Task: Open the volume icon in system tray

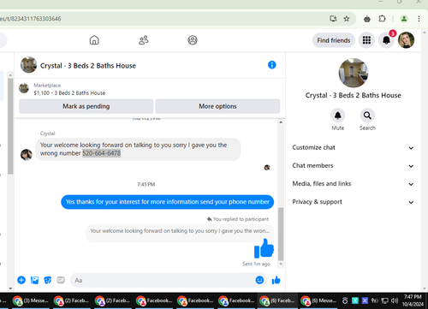Action: tap(395, 300)
